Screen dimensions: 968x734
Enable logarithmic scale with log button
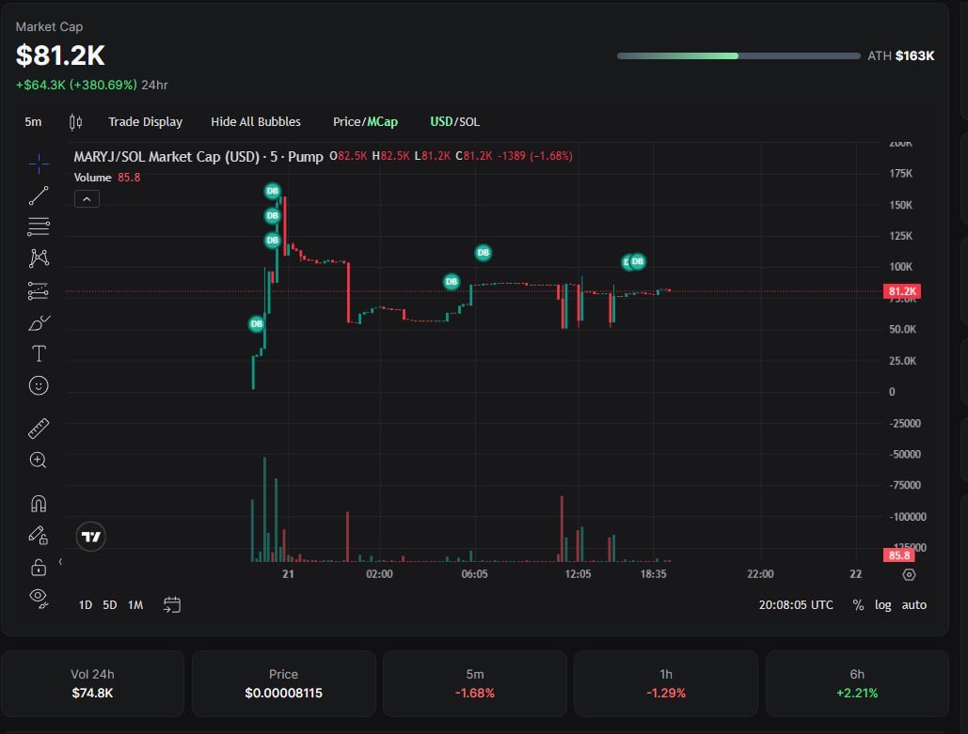click(x=882, y=605)
